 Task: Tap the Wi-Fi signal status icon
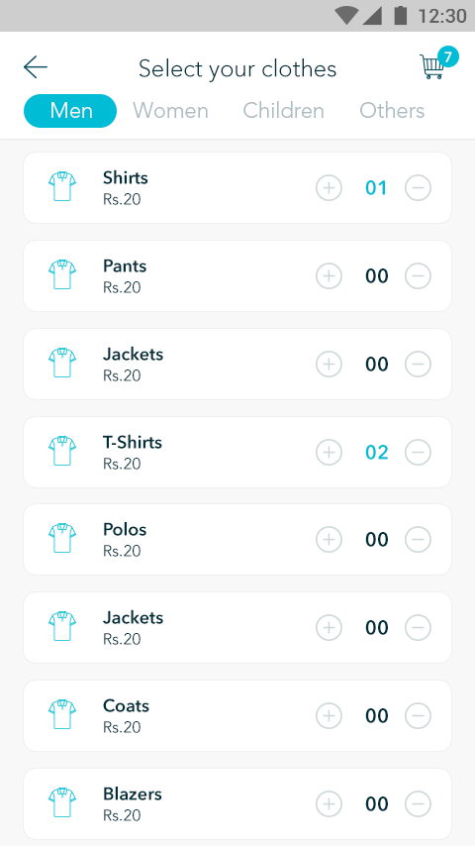[345, 15]
